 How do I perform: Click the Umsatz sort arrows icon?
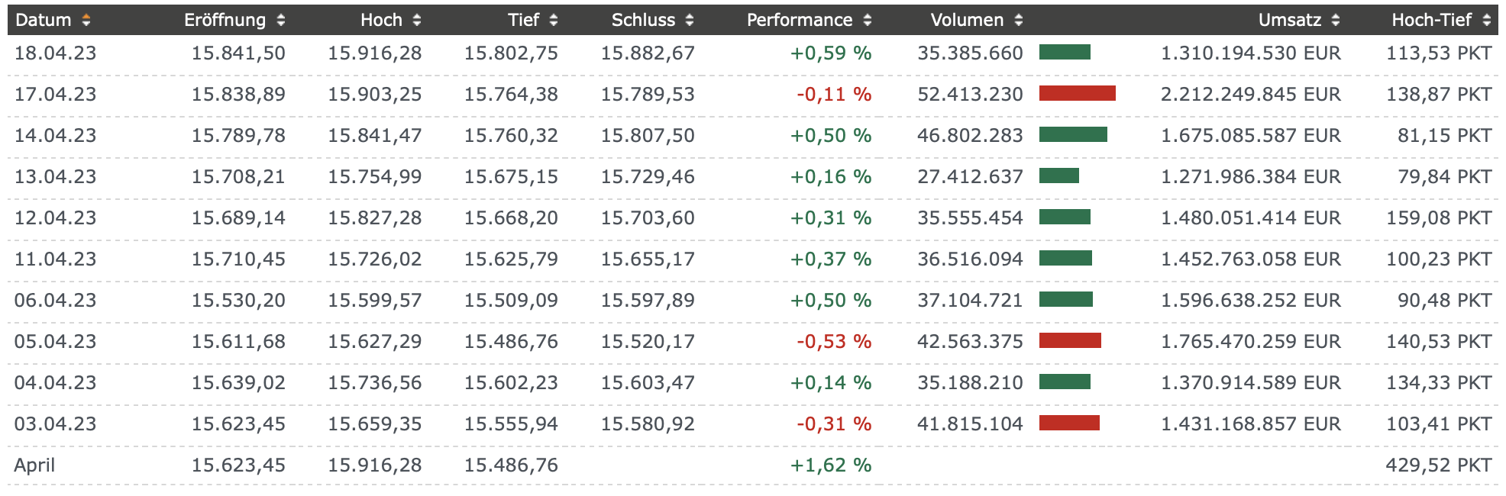pyautogui.click(x=1336, y=21)
